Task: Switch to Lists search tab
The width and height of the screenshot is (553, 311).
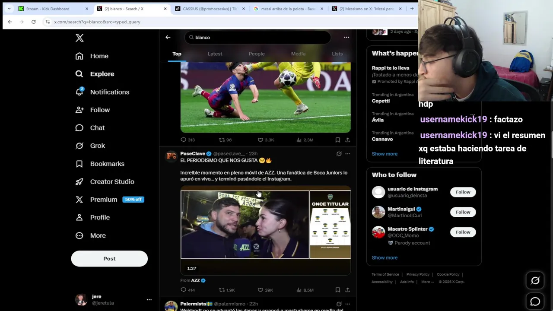Action: tap(337, 54)
